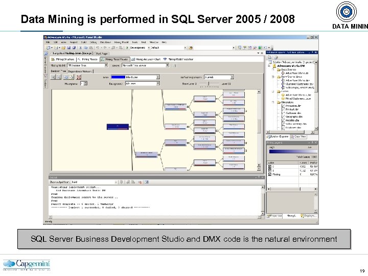Click the wrench-like icon in the right toolbar group

tap(255, 48)
